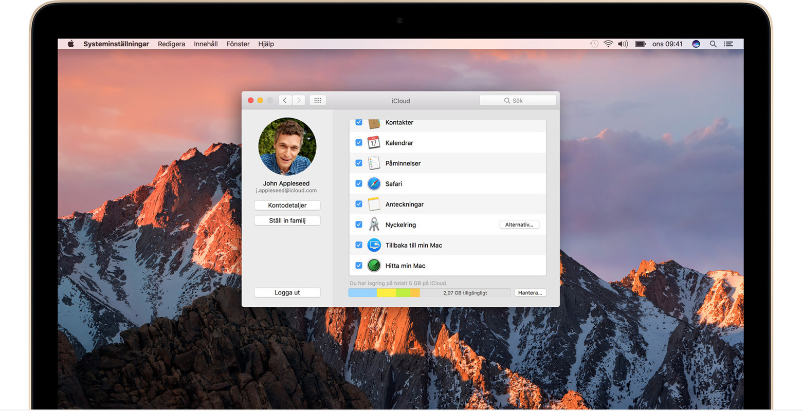Open Nyckelring Alternativ… options button
The height and width of the screenshot is (411, 802).
tap(519, 225)
